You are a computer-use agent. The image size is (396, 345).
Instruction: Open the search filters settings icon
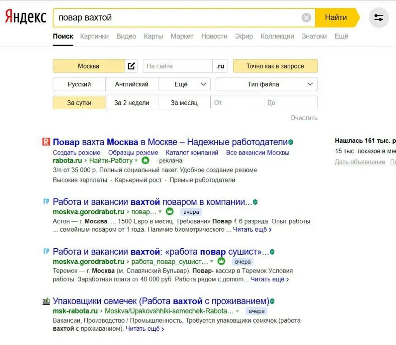(379, 18)
